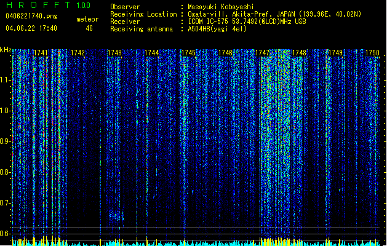Click the 1.1 frequency axis label
Viewport: 387px width, 246px height.
coord(6,80)
